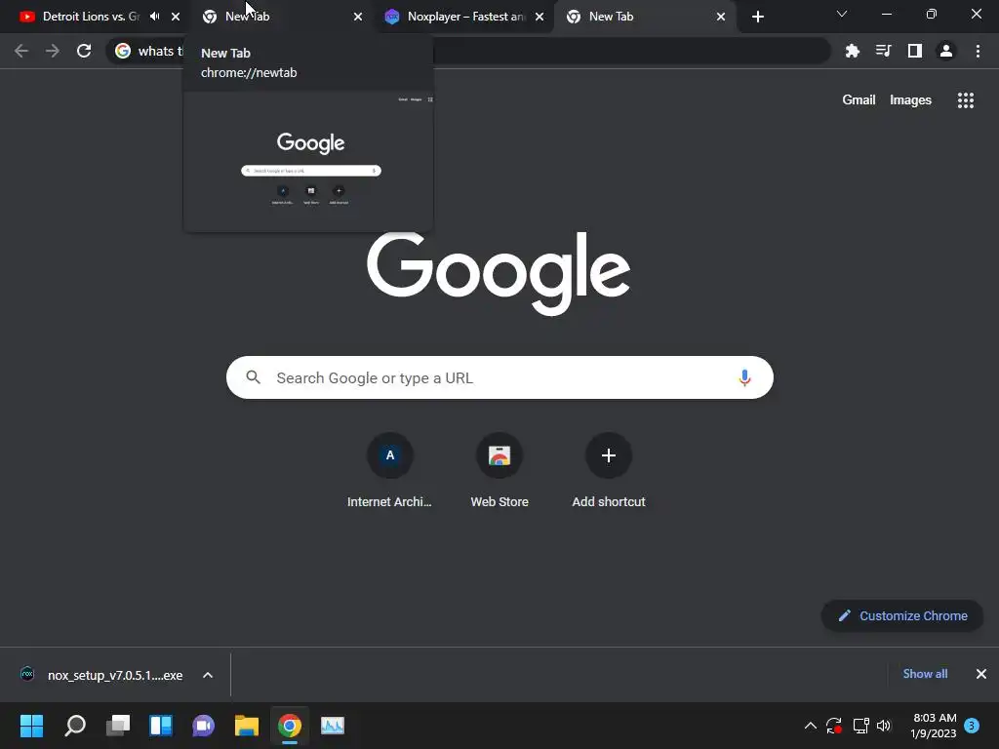Open the Windows Start menu
The height and width of the screenshot is (749, 999).
tap(31, 726)
